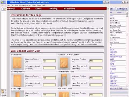Click the icon above the Right label
This screenshot has height=97, width=129.
[3, 92]
